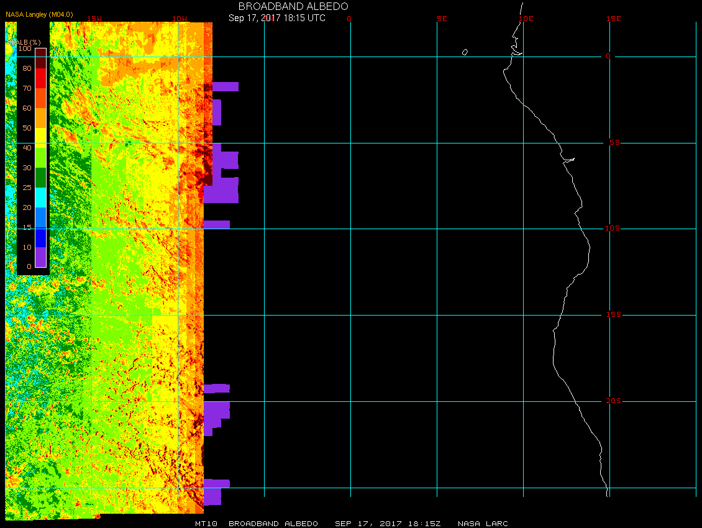Click the purple 0–10% legend swatch
This screenshot has height=528, width=702.
coord(40,257)
